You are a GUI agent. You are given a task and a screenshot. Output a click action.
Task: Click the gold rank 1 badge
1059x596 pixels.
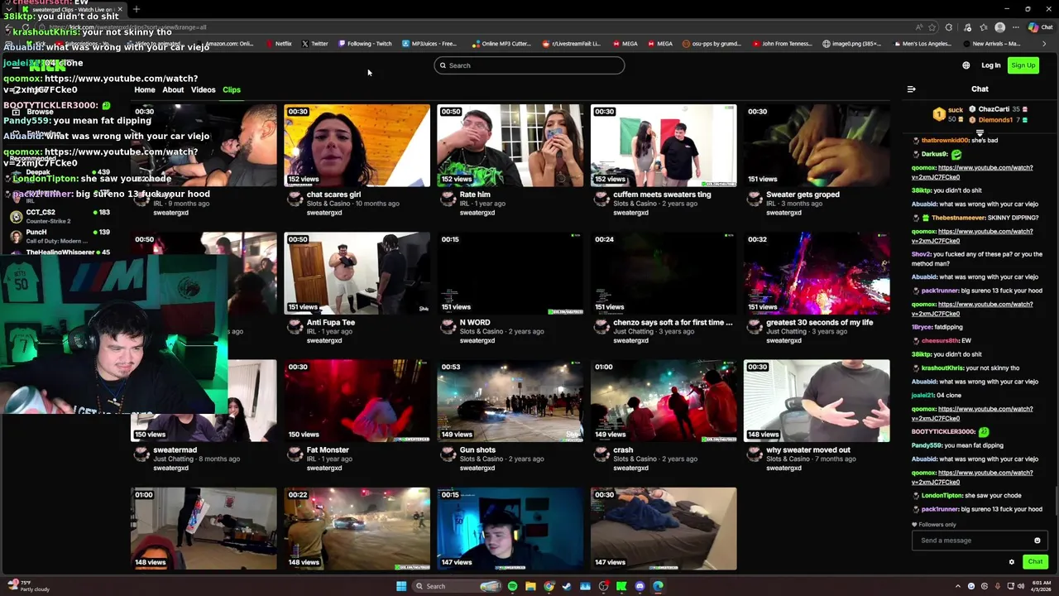(x=939, y=114)
